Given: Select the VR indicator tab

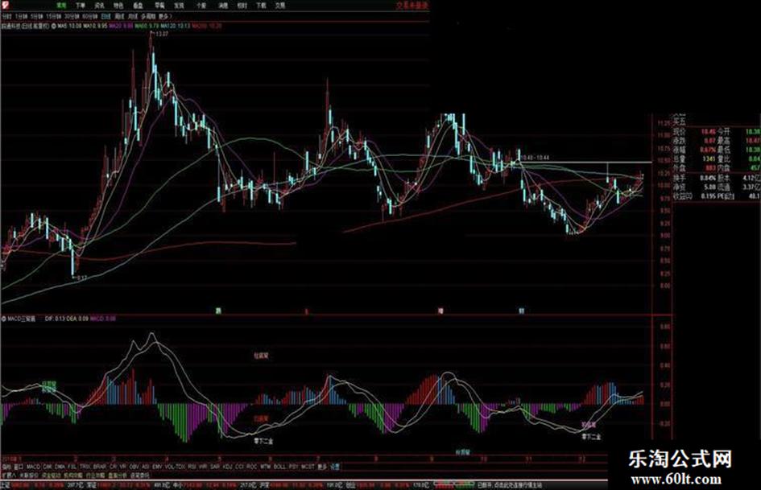Looking at the screenshot, I should tap(122, 467).
